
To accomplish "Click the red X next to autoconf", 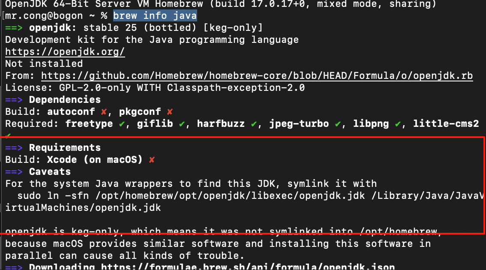I will click(x=104, y=111).
